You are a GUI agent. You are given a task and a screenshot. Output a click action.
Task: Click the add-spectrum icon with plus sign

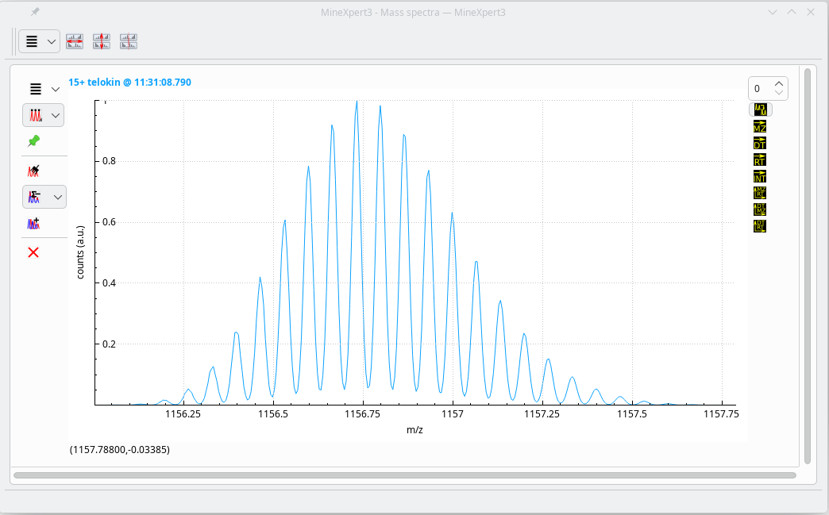click(33, 224)
